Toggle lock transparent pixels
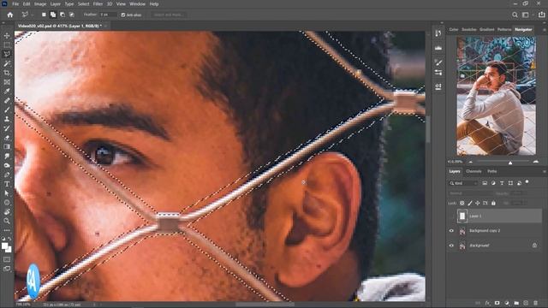The height and width of the screenshot is (308, 548). (x=462, y=203)
